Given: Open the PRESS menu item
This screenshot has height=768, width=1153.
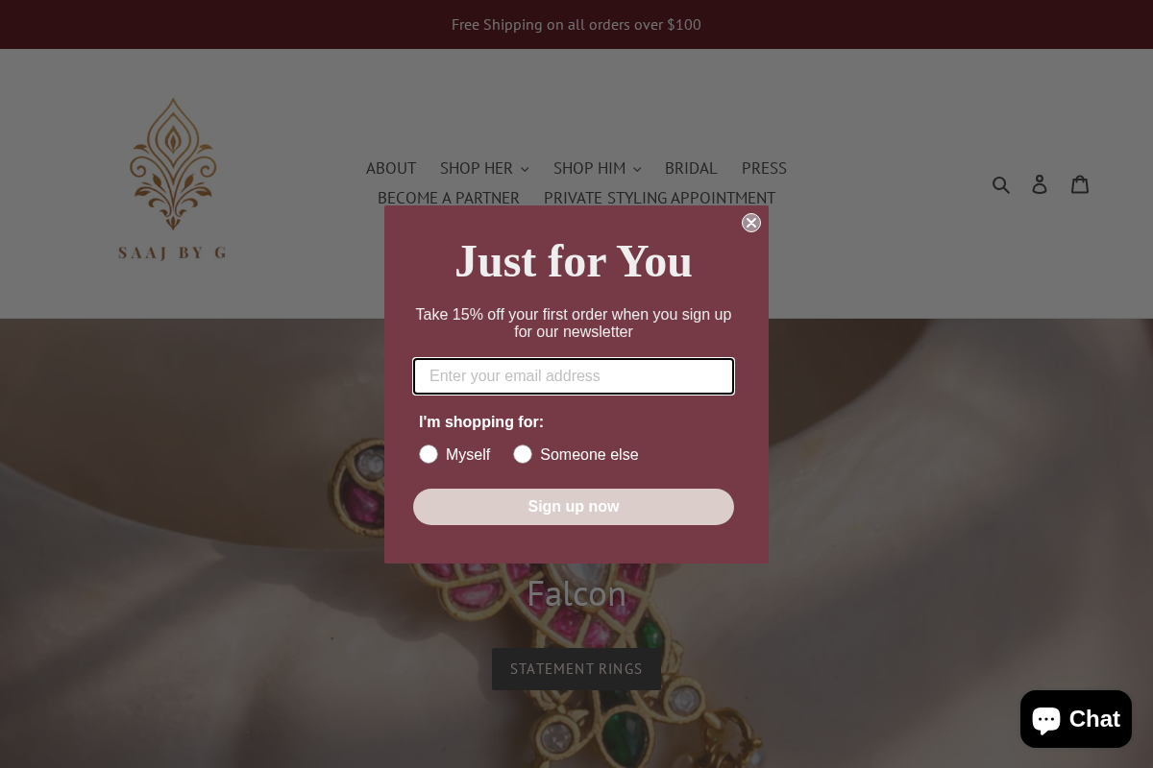Looking at the screenshot, I should [764, 168].
